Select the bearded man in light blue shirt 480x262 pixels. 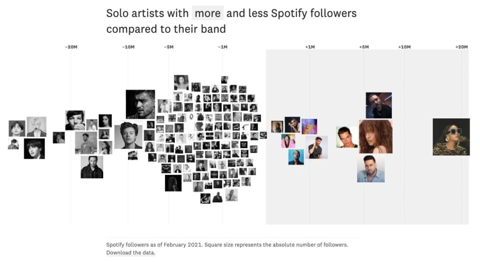[371, 169]
